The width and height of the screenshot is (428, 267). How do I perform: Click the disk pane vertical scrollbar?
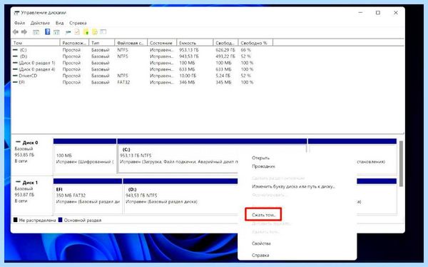(x=401, y=164)
